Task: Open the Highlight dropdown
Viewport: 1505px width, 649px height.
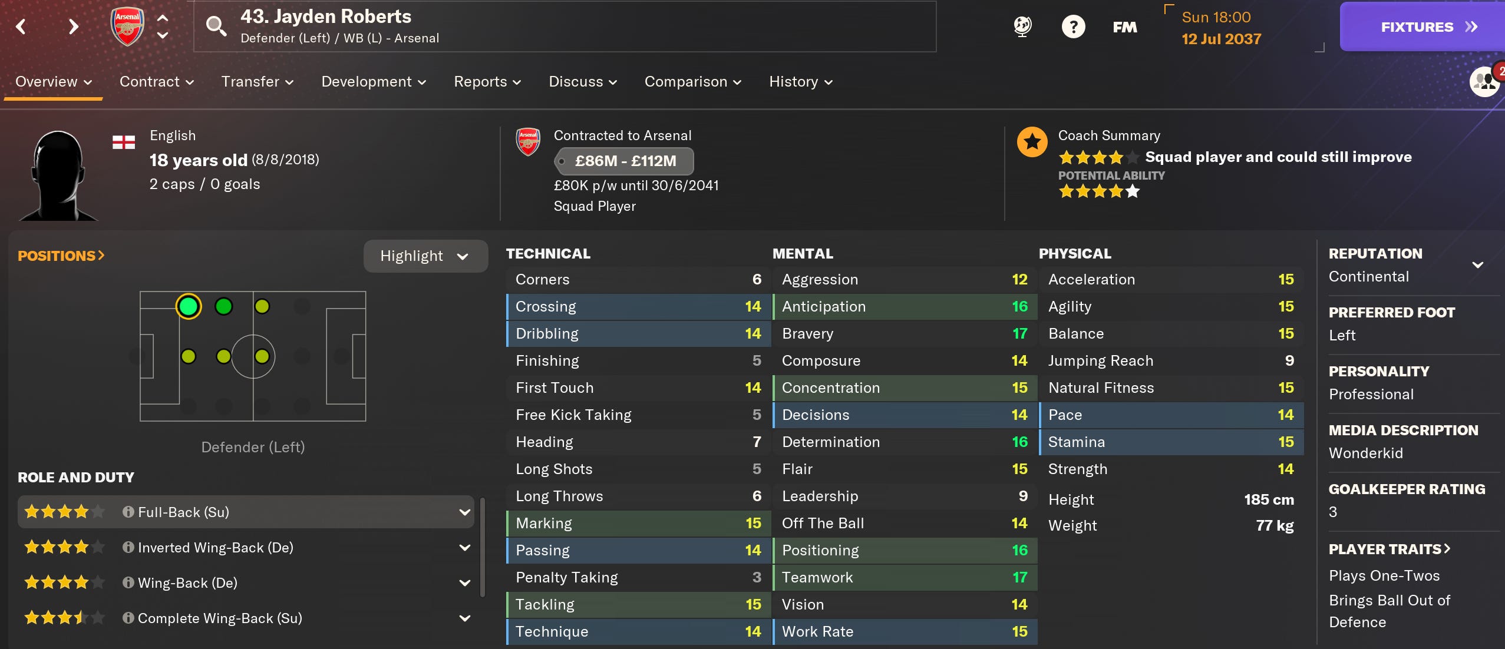Action: pyautogui.click(x=425, y=256)
